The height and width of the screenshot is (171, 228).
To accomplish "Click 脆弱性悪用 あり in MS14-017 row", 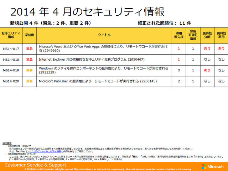I will (x=221, y=49).
